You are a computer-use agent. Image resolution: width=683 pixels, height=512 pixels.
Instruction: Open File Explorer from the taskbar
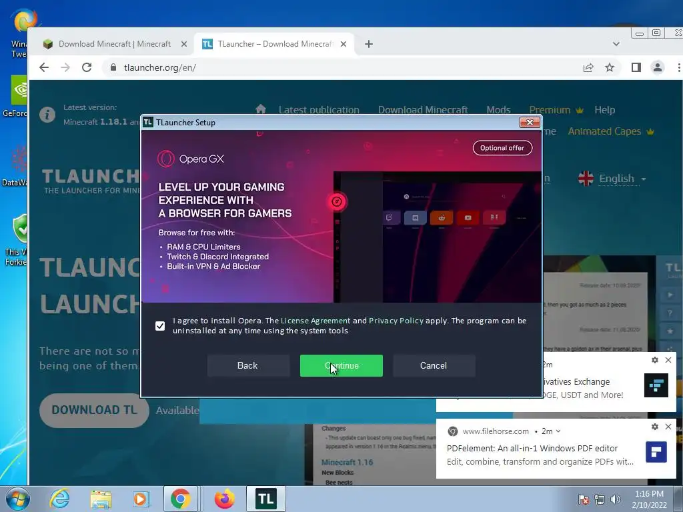coord(101,499)
